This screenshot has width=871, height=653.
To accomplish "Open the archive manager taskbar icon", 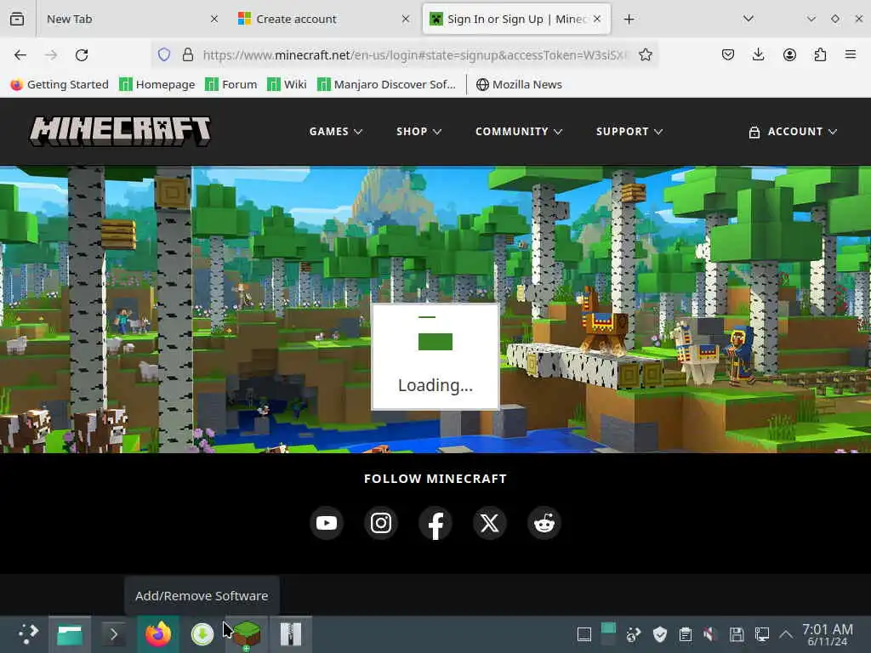I will click(x=291, y=634).
